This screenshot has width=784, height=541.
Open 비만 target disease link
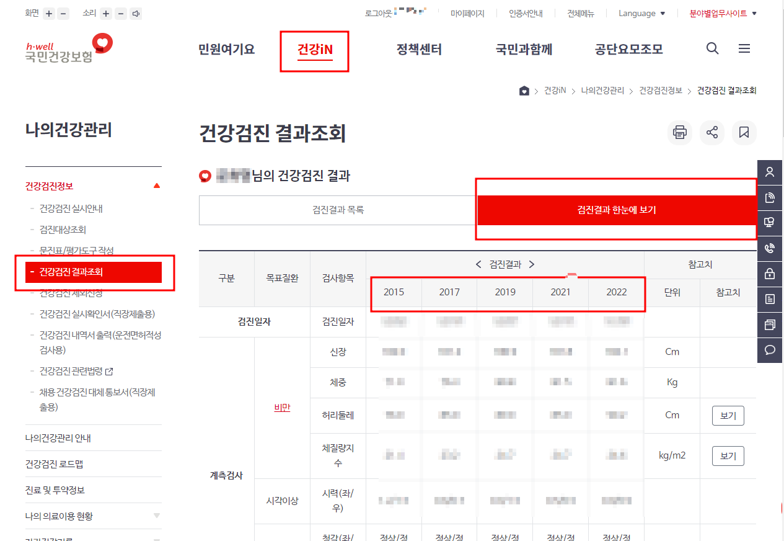282,408
